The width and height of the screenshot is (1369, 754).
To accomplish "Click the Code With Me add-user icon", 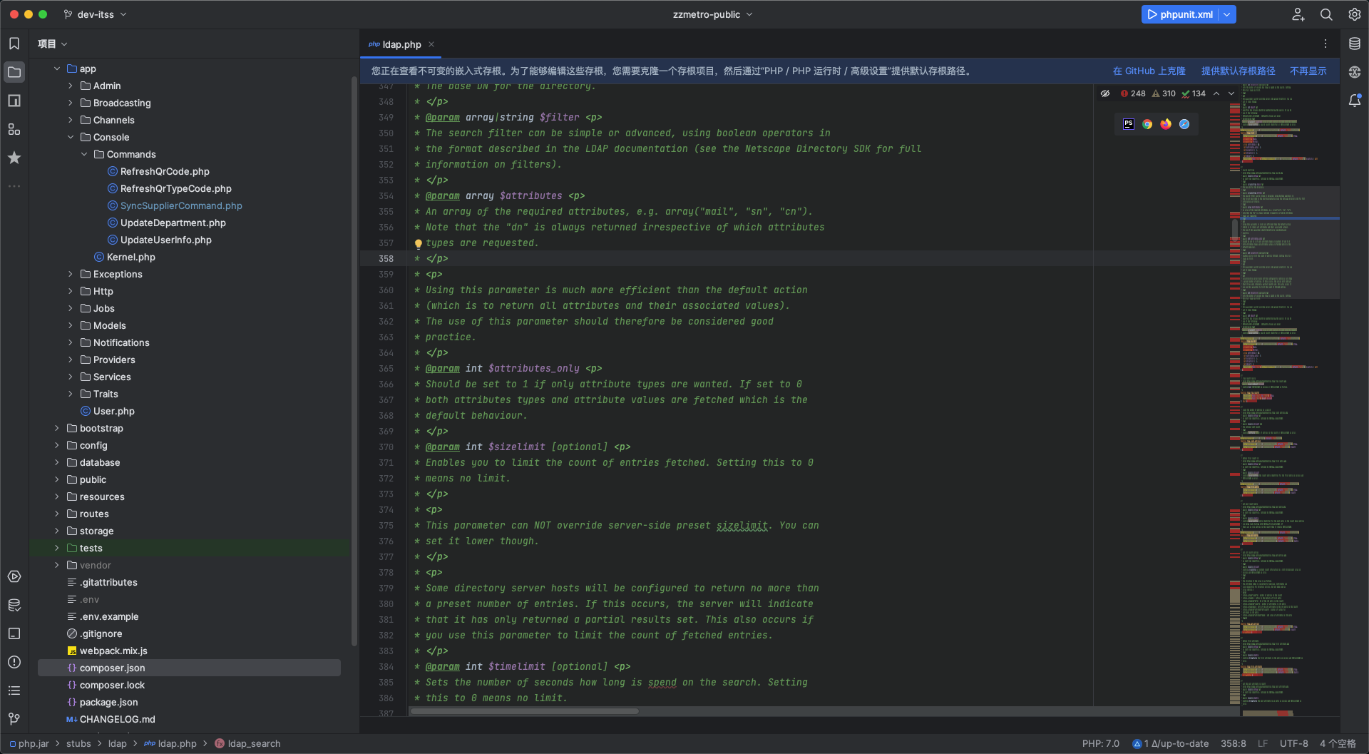I will point(1298,14).
